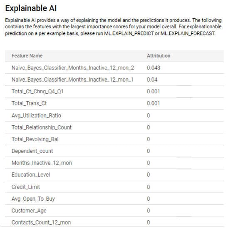
Task: Click the 0.043 attribution value
Action: tap(154, 68)
